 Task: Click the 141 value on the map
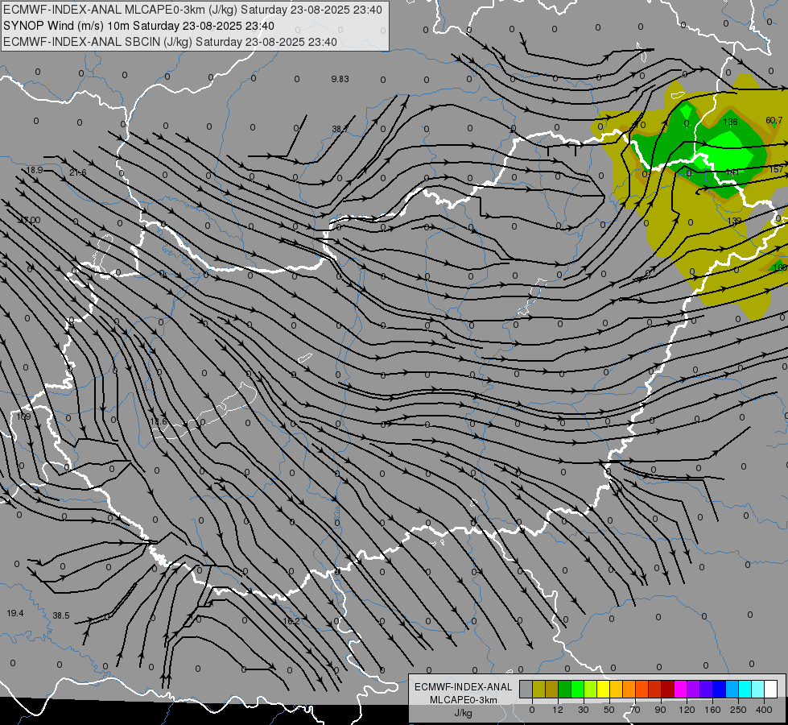pos(732,172)
